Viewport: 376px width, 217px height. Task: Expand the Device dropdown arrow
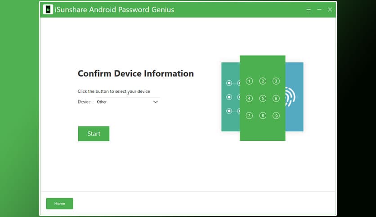point(155,102)
